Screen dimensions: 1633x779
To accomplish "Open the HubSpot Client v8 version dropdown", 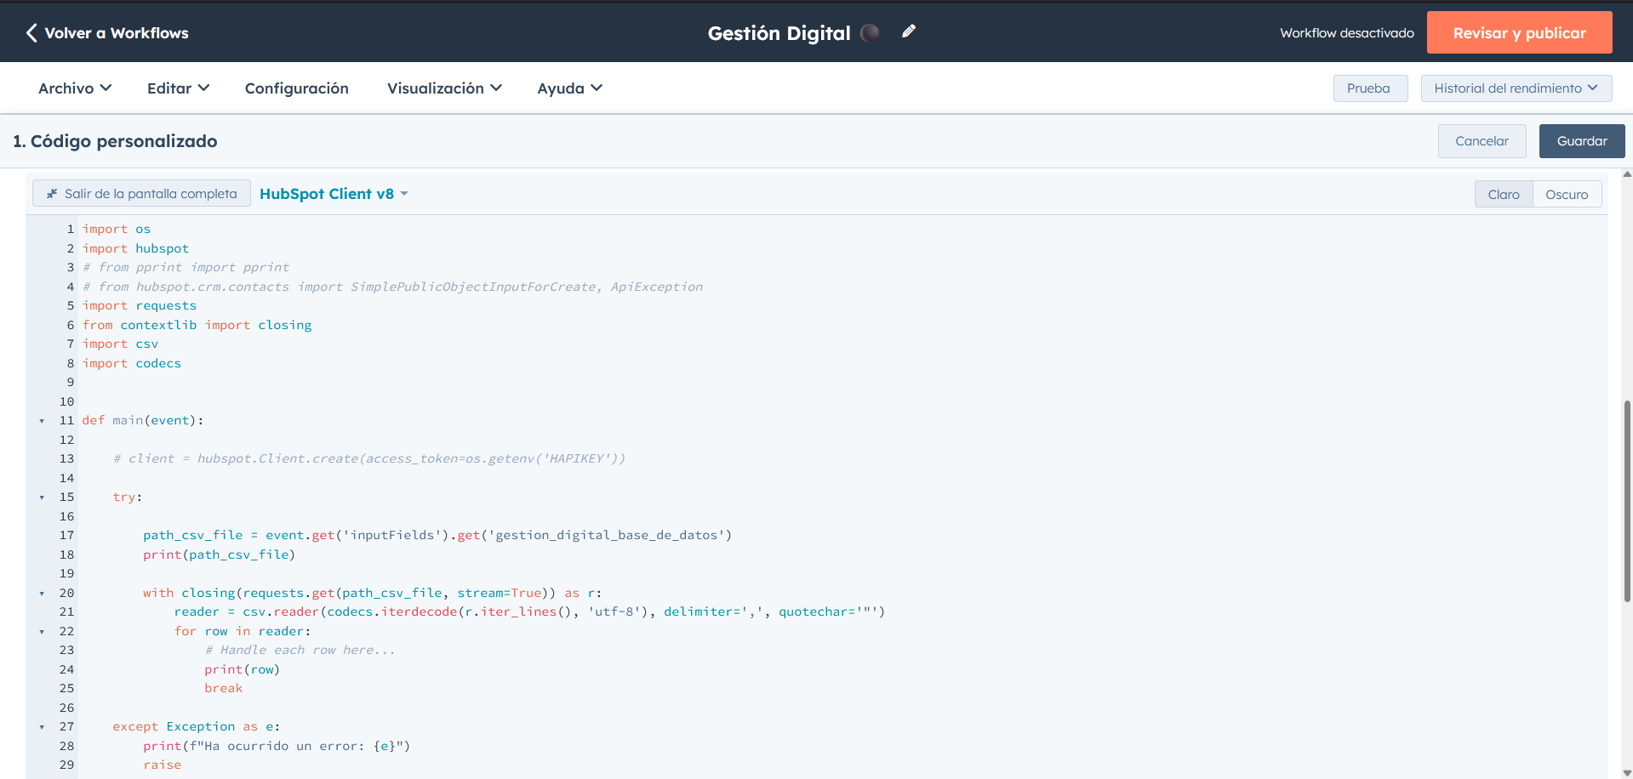I will (334, 193).
